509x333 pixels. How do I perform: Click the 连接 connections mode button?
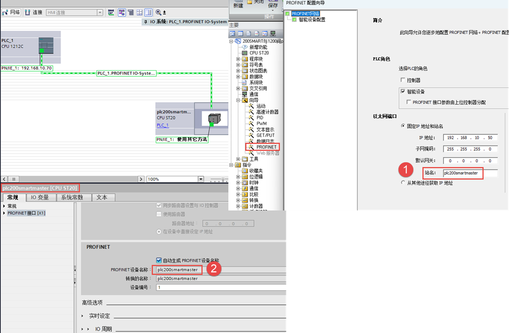pos(34,12)
